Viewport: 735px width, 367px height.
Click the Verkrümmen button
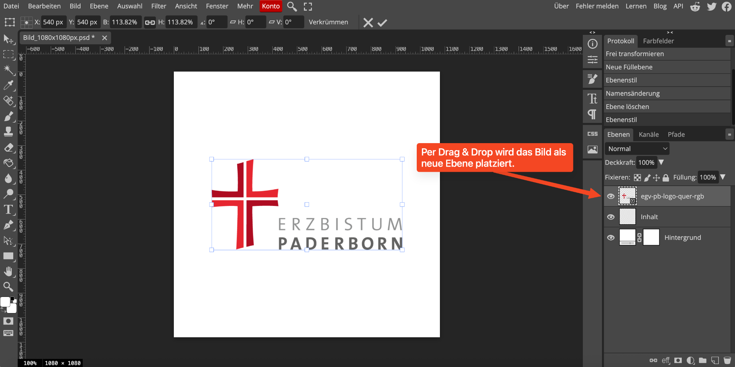[x=328, y=22]
